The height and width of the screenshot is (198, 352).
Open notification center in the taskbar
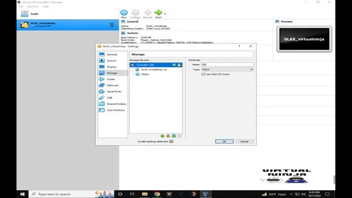tap(328, 194)
